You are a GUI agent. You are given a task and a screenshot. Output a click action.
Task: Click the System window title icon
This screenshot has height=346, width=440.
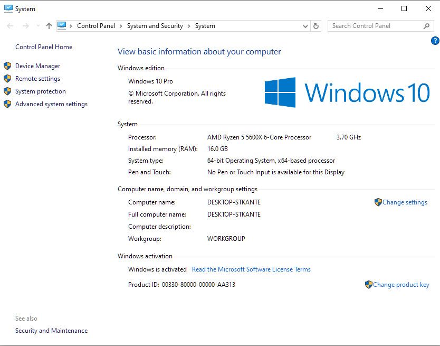8,8
